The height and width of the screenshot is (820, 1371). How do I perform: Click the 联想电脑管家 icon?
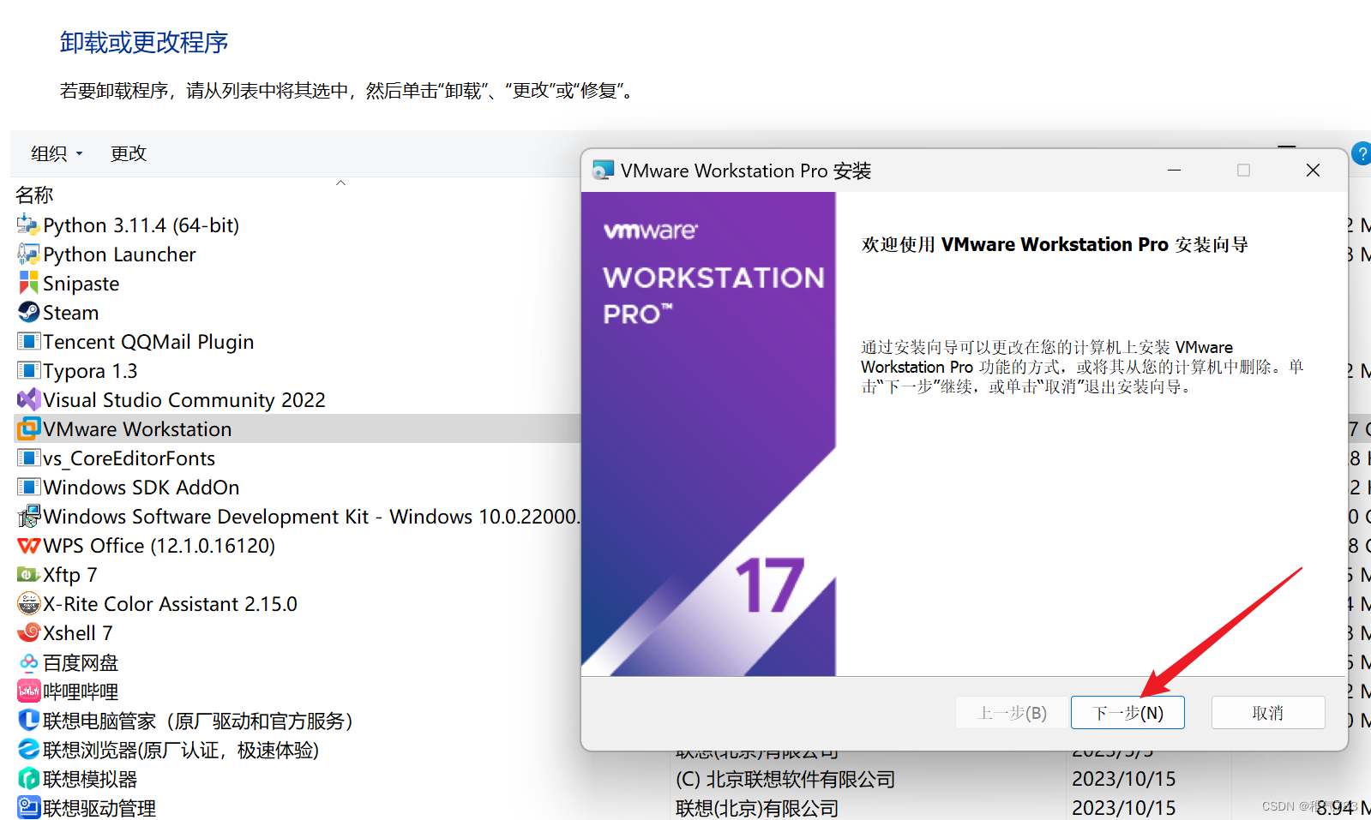(28, 720)
